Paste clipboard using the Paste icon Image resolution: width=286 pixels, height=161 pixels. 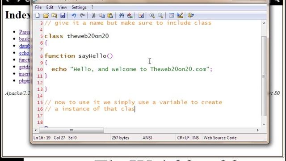(x=110, y=16)
